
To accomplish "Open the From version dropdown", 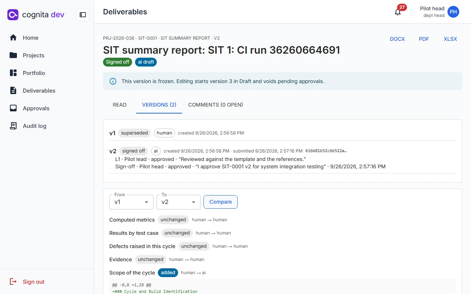I will point(131,202).
